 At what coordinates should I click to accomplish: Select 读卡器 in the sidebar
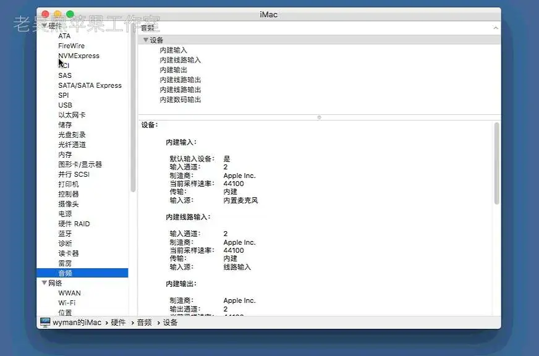[69, 253]
